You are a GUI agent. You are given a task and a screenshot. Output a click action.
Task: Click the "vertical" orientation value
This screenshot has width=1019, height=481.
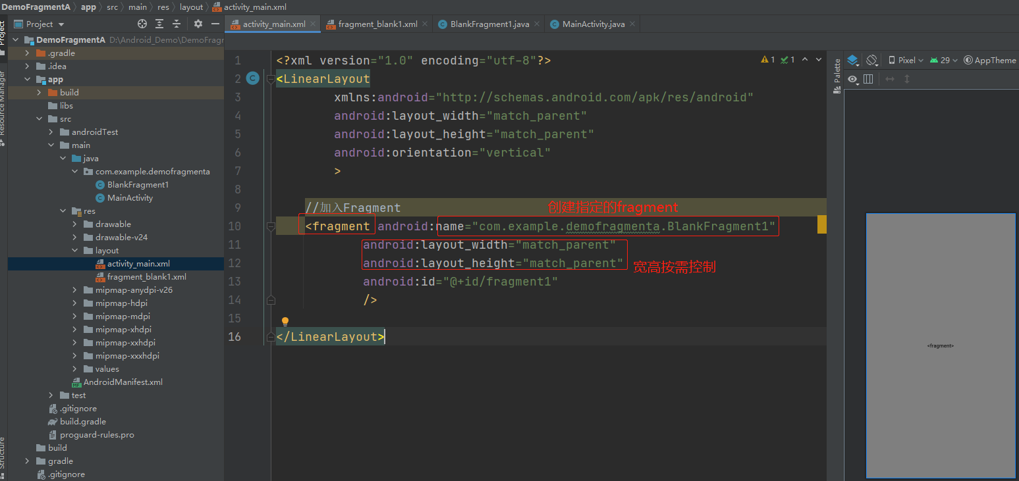coord(514,153)
